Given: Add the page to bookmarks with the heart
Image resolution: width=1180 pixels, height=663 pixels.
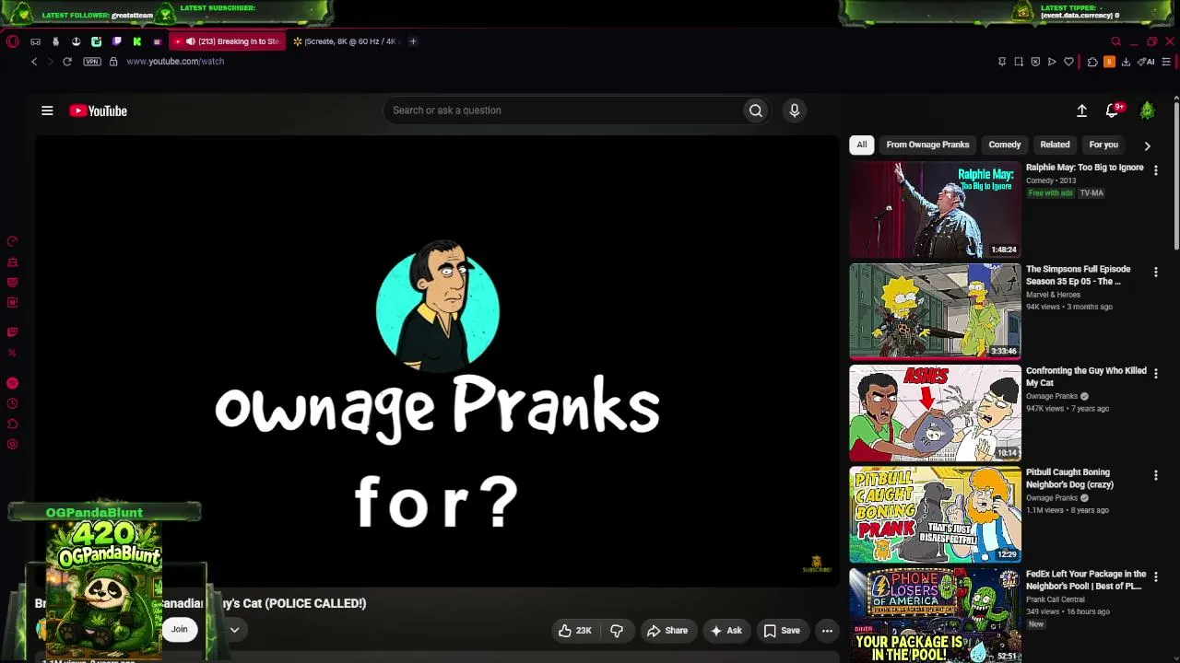Looking at the screenshot, I should (x=1068, y=62).
